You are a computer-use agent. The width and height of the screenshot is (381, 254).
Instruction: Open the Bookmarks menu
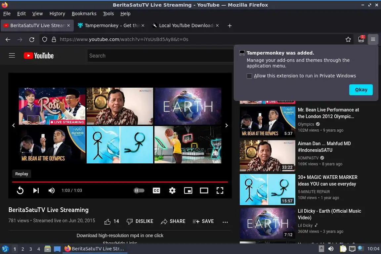click(84, 14)
